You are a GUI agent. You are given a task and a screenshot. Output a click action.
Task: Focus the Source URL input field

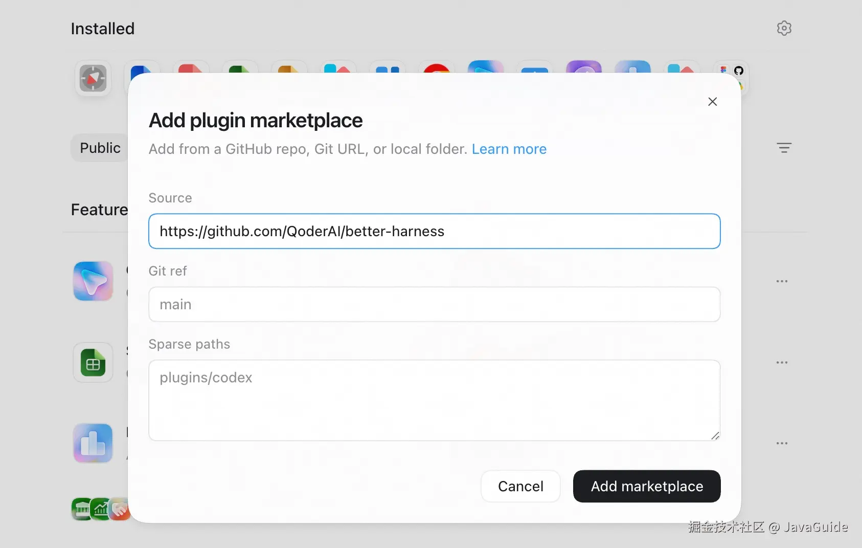click(x=435, y=231)
